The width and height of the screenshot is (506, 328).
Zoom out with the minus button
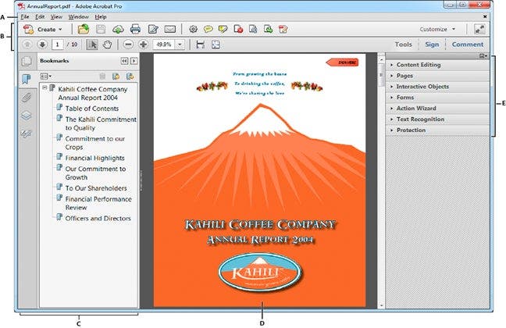click(x=128, y=45)
